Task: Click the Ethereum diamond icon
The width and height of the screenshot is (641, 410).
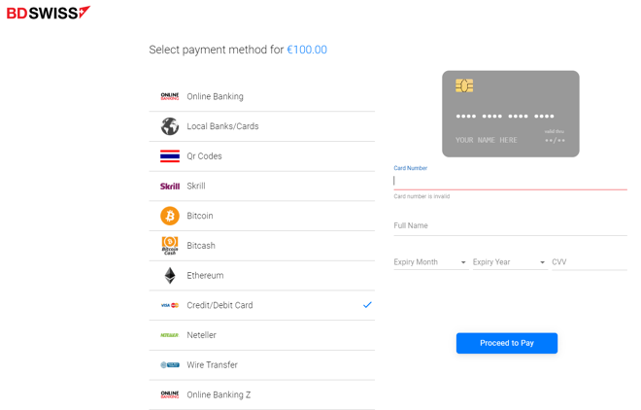Action: (x=170, y=276)
